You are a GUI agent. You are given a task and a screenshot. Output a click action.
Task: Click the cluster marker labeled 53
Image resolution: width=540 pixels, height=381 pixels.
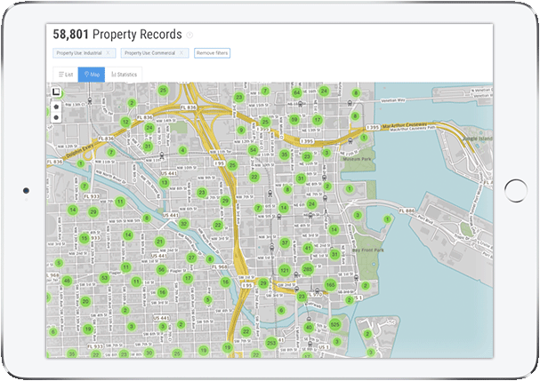pos(104,277)
